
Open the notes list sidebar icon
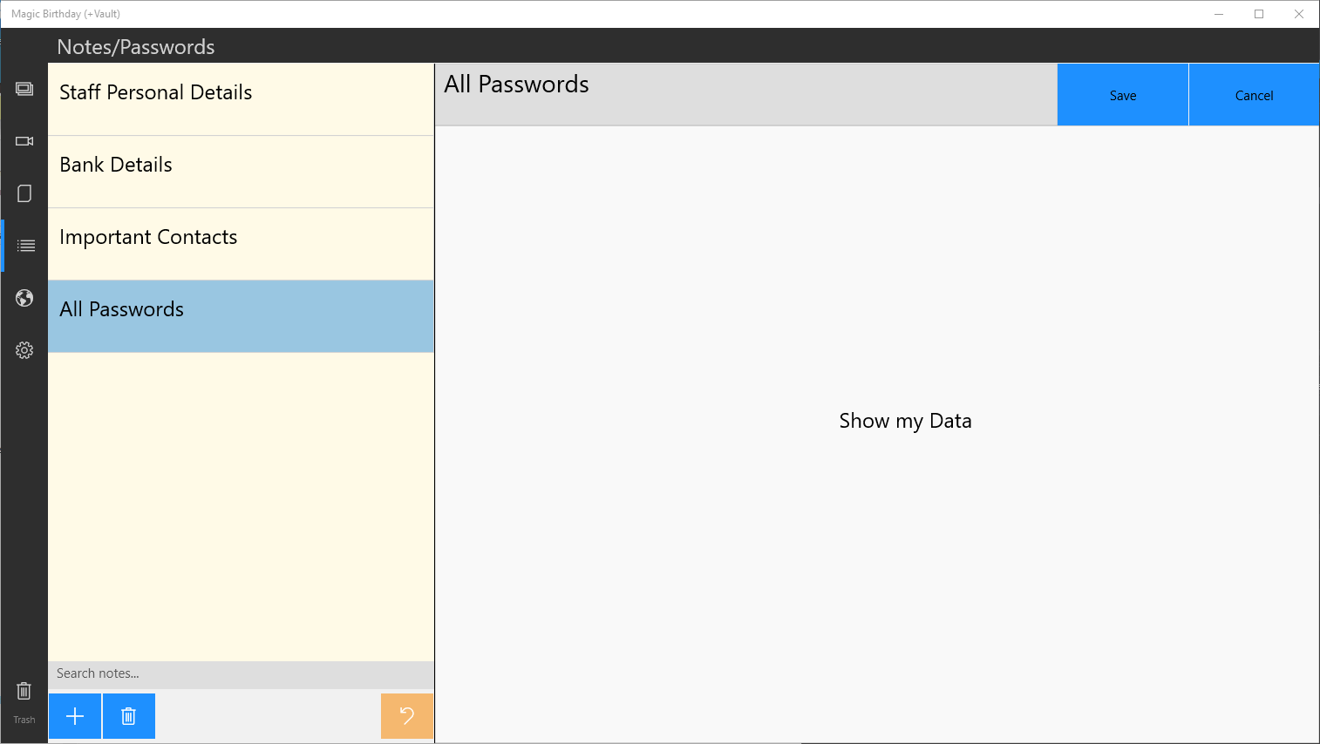(x=26, y=246)
